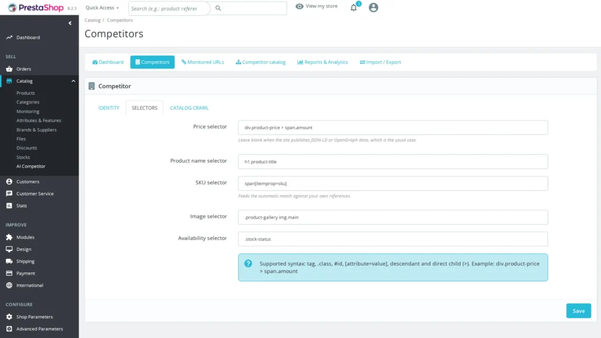Viewport: 601px width, 338px height.
Task: Collapse the Catalog menu chevron
Action: (x=73, y=81)
